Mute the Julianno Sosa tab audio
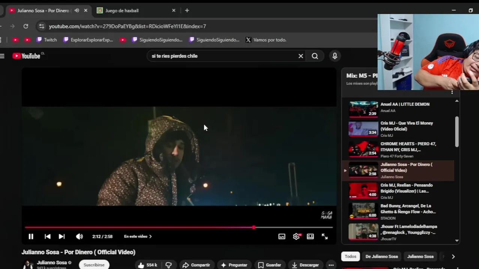479x269 pixels. (x=77, y=10)
